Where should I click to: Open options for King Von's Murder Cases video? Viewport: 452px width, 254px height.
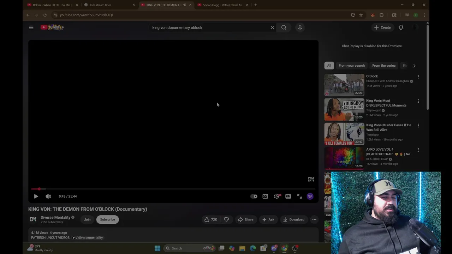418,126
